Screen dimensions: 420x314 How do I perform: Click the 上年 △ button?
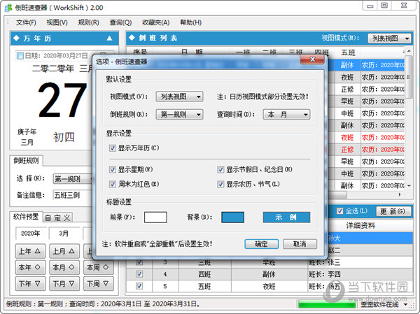click(30, 251)
